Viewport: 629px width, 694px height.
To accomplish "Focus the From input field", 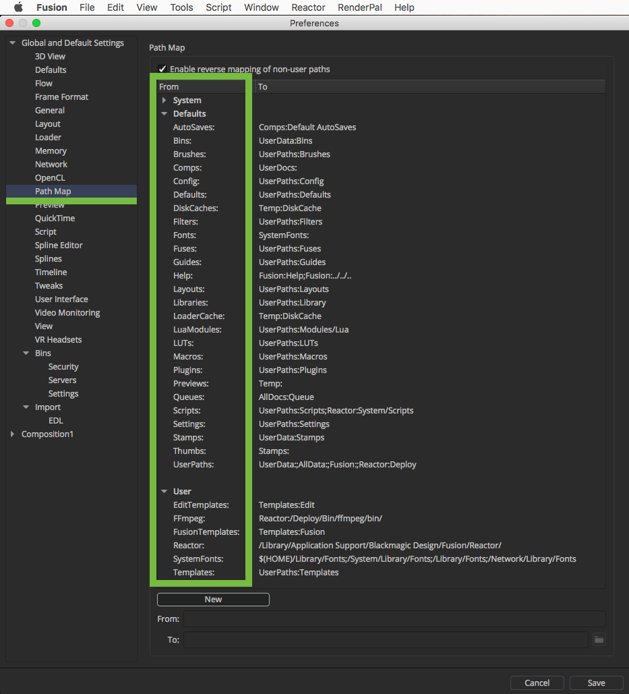I will tap(394, 618).
